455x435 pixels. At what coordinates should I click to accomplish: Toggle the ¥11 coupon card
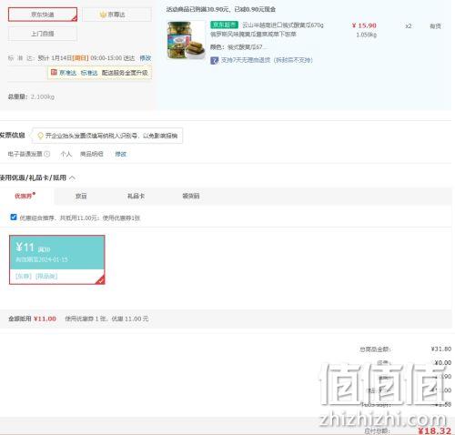[x=57, y=259]
